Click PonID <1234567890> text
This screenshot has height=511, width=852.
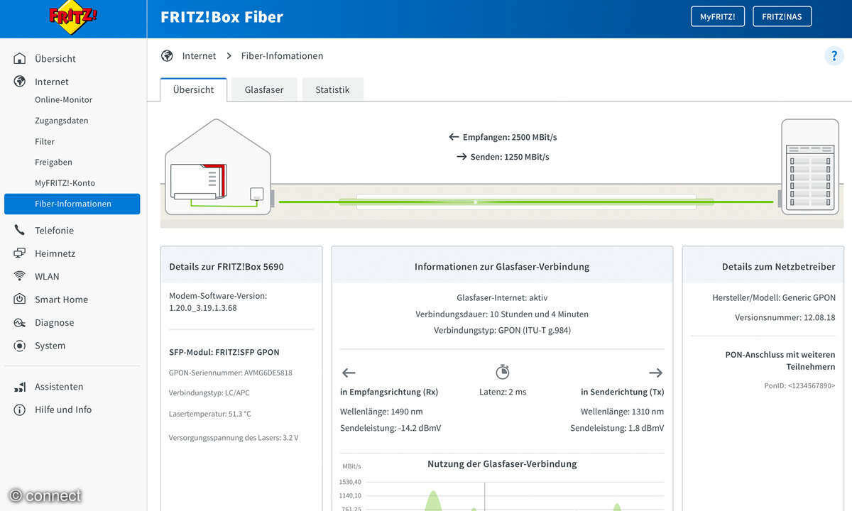tap(799, 385)
